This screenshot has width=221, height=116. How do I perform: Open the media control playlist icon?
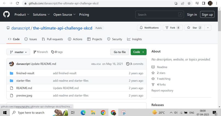pos(197,3)
